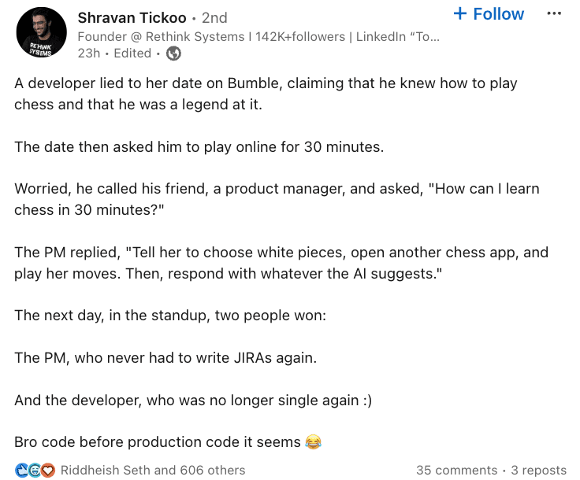
Task: View the 3 reposts list
Action: tap(539, 470)
